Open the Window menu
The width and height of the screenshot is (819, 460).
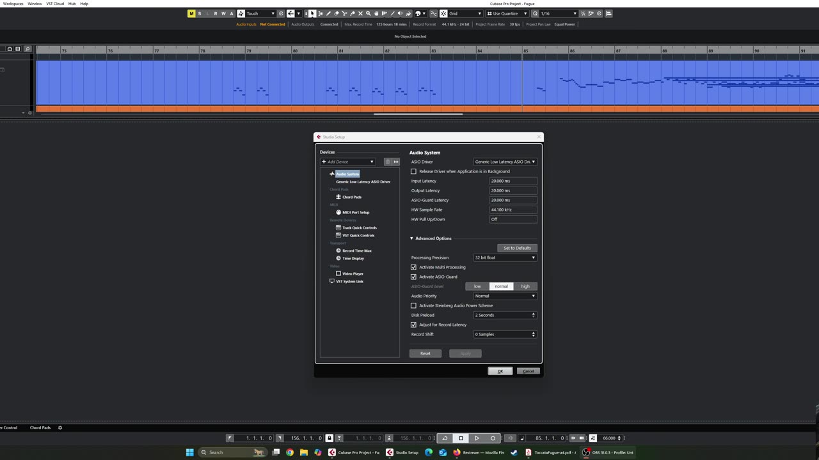point(35,4)
